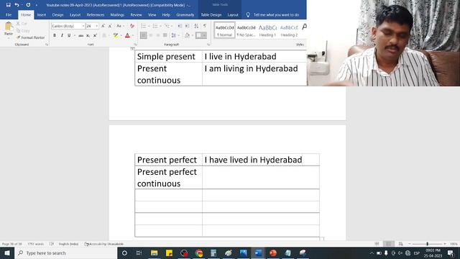The image size is (460, 259).
Task: Open the font color dropdown arrow
Action: [x=133, y=35]
